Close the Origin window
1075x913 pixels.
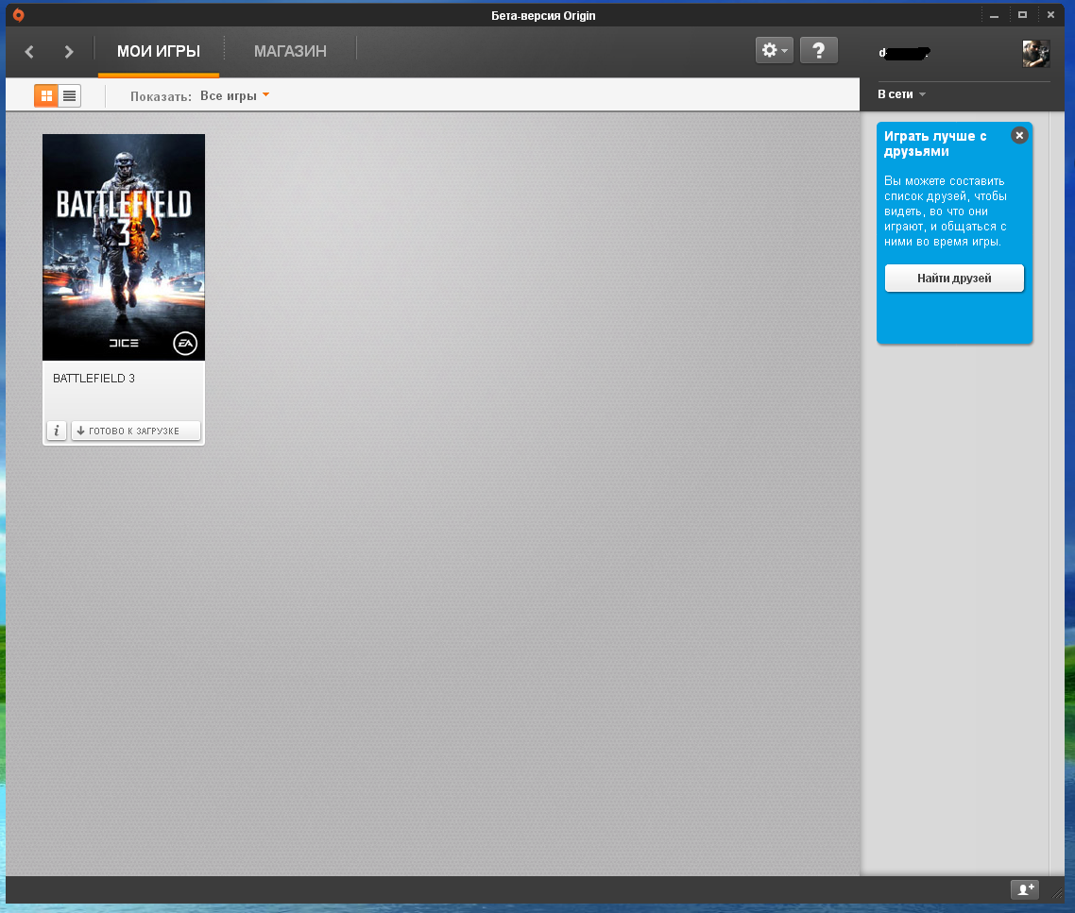[1050, 15]
